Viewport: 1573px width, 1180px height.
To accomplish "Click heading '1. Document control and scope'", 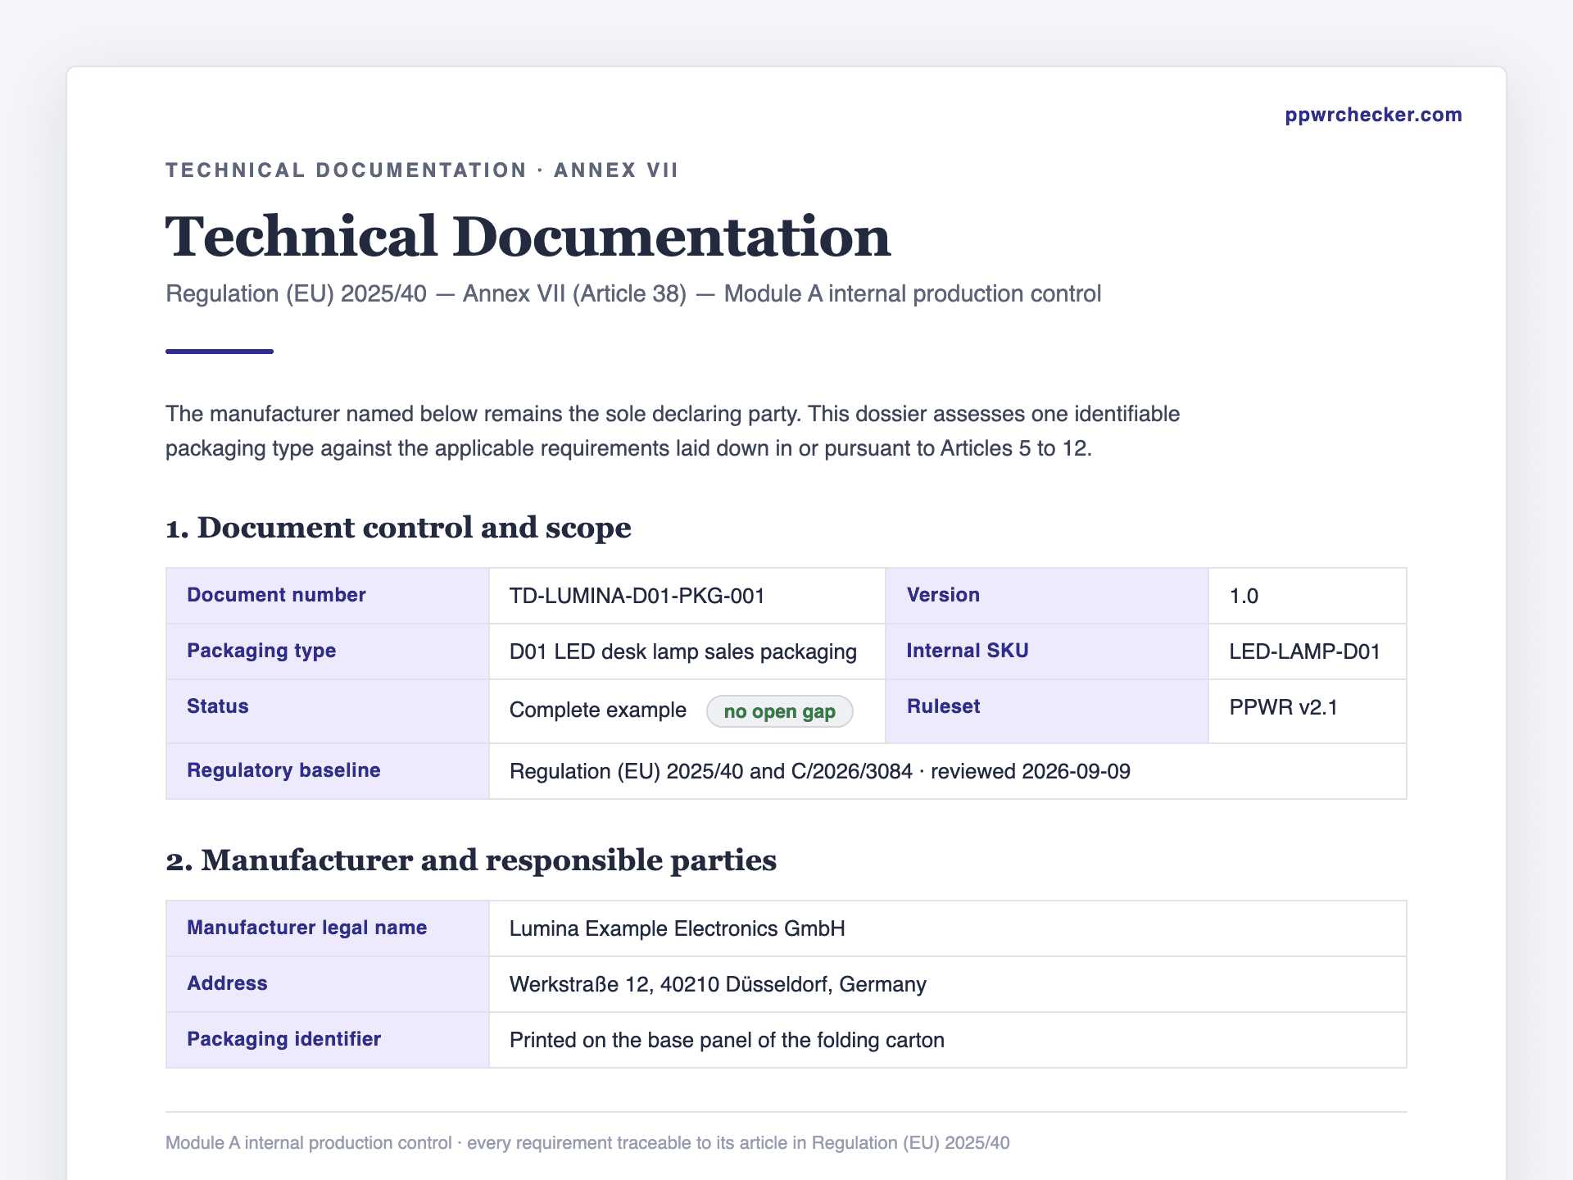I will click(x=398, y=528).
